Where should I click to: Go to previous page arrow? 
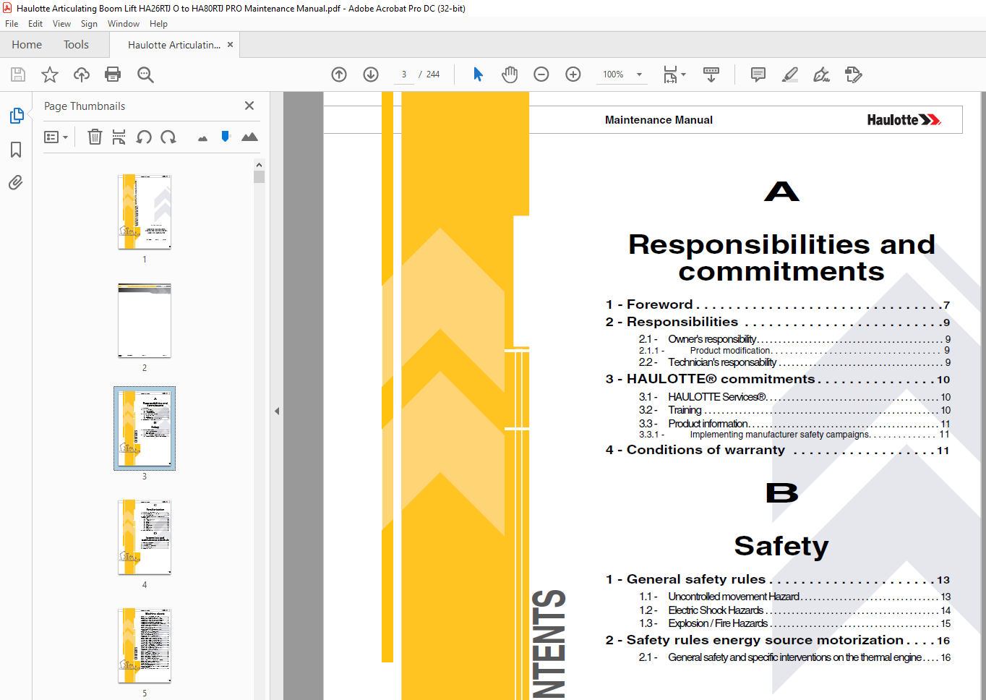click(339, 74)
